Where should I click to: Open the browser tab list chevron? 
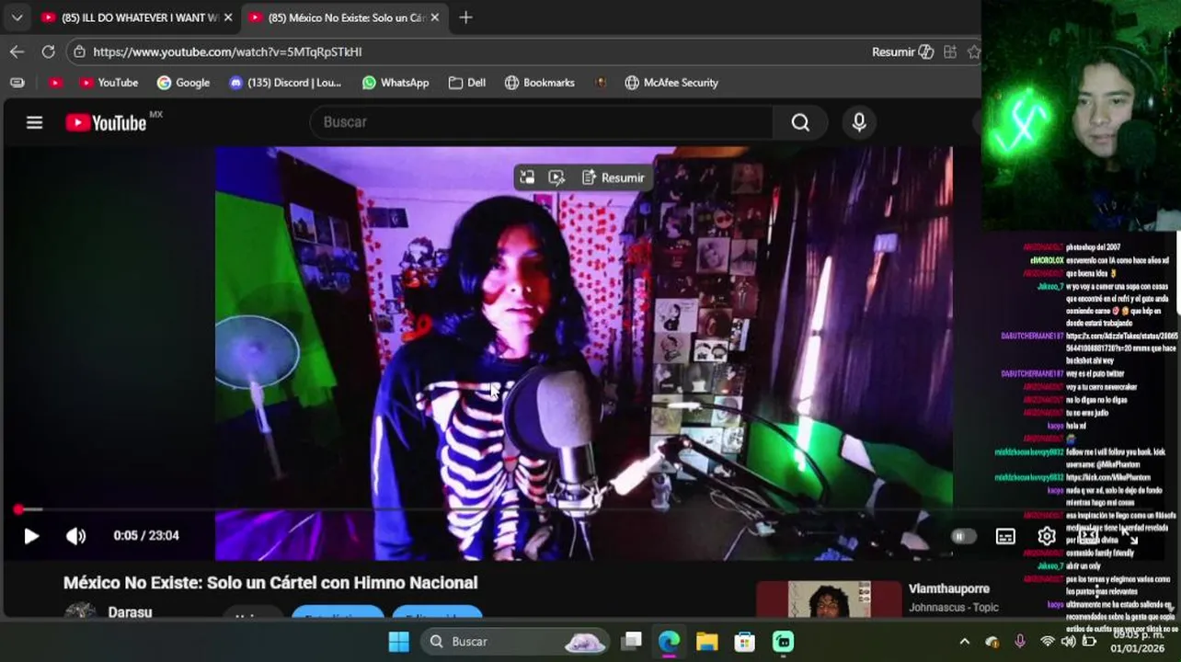17,17
